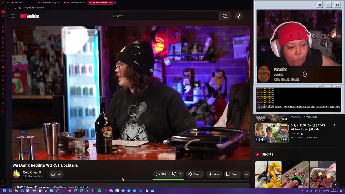345x194 pixels.
Task: Click the www.youtube.com/watch address bar
Action: point(33,8)
